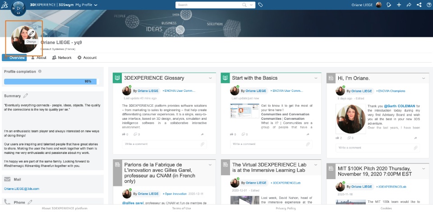Click Oriane LIEGE avatar in top bar
This screenshot has width=433, height=212.
tap(378, 5)
